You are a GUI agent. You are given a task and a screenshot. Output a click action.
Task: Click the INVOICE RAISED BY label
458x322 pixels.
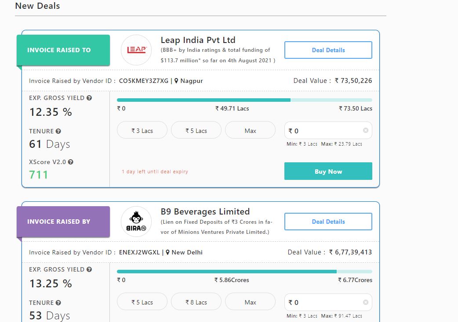(x=59, y=222)
